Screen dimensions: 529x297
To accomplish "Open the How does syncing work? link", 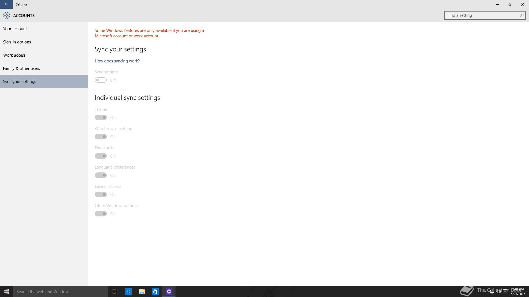I will point(117,61).
